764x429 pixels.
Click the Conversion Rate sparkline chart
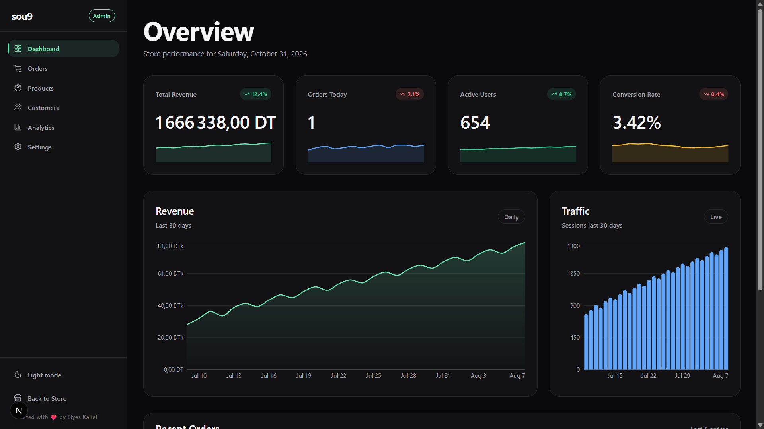670,153
